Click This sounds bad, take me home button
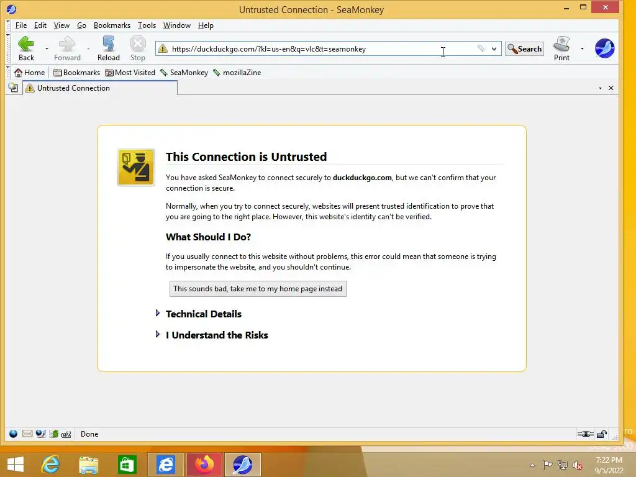This screenshot has height=477, width=636. (x=258, y=289)
